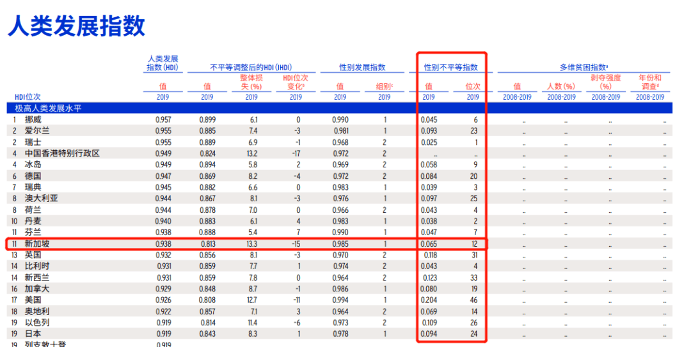
Task: Select the 新加坡 row name
Action: 37,243
